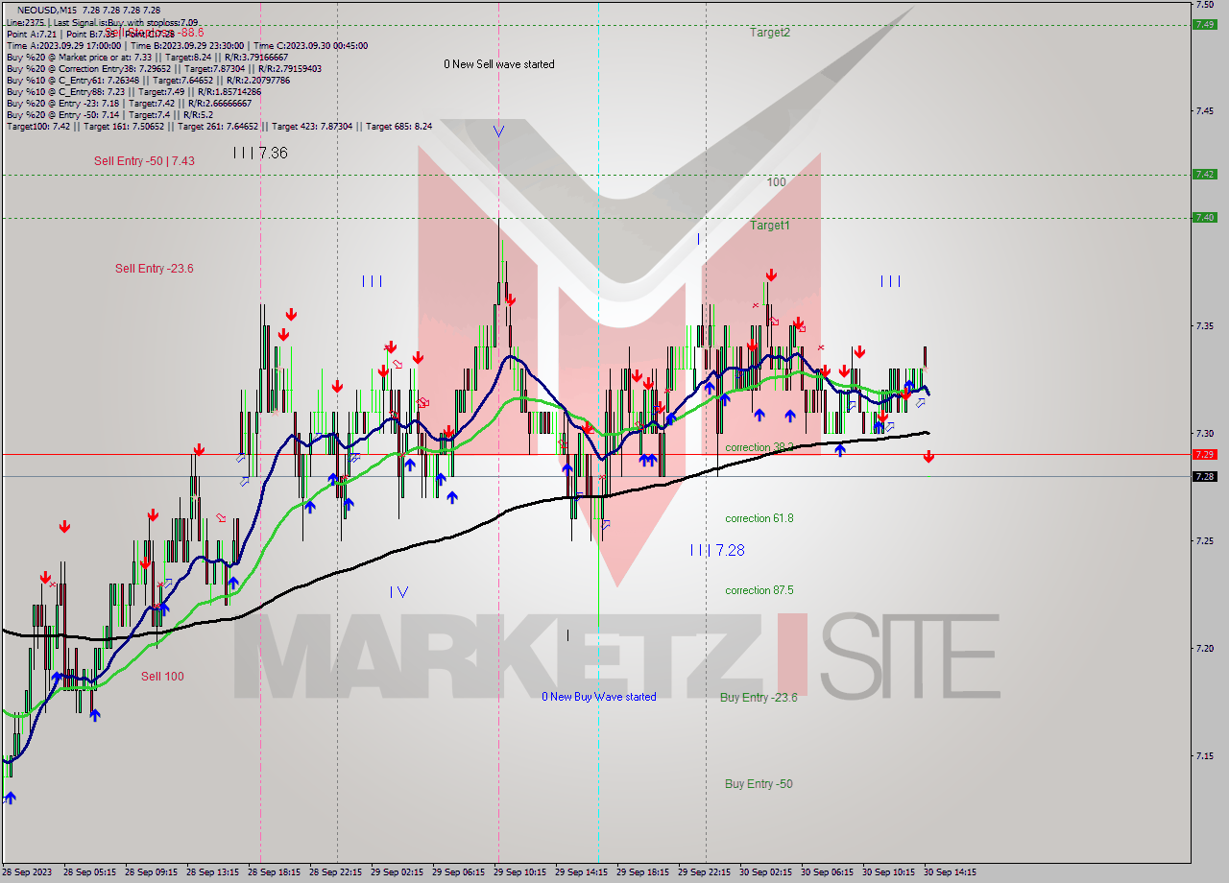Click the 'Sell 100' label

point(162,677)
